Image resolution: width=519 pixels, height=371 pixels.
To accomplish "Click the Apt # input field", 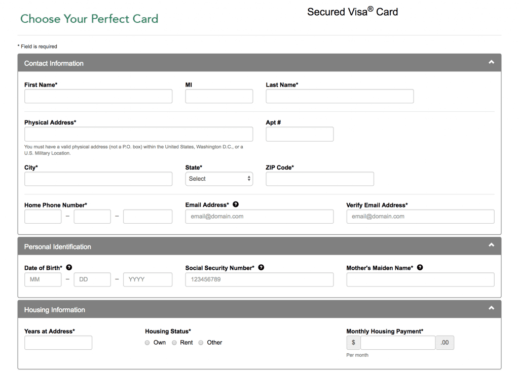I will 300,134.
